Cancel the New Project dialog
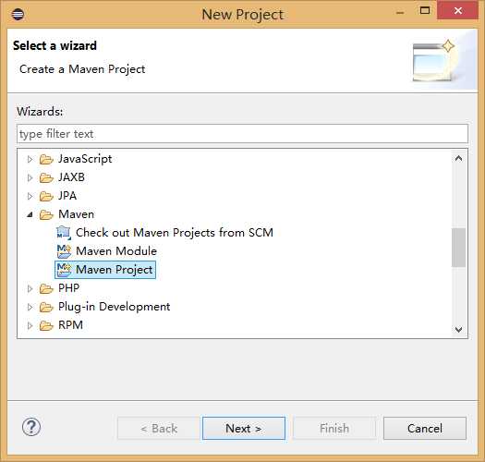This screenshot has height=462, width=485. [425, 428]
